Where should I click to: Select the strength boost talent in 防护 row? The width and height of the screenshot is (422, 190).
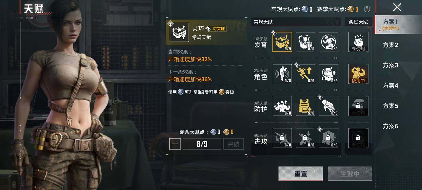(282, 106)
